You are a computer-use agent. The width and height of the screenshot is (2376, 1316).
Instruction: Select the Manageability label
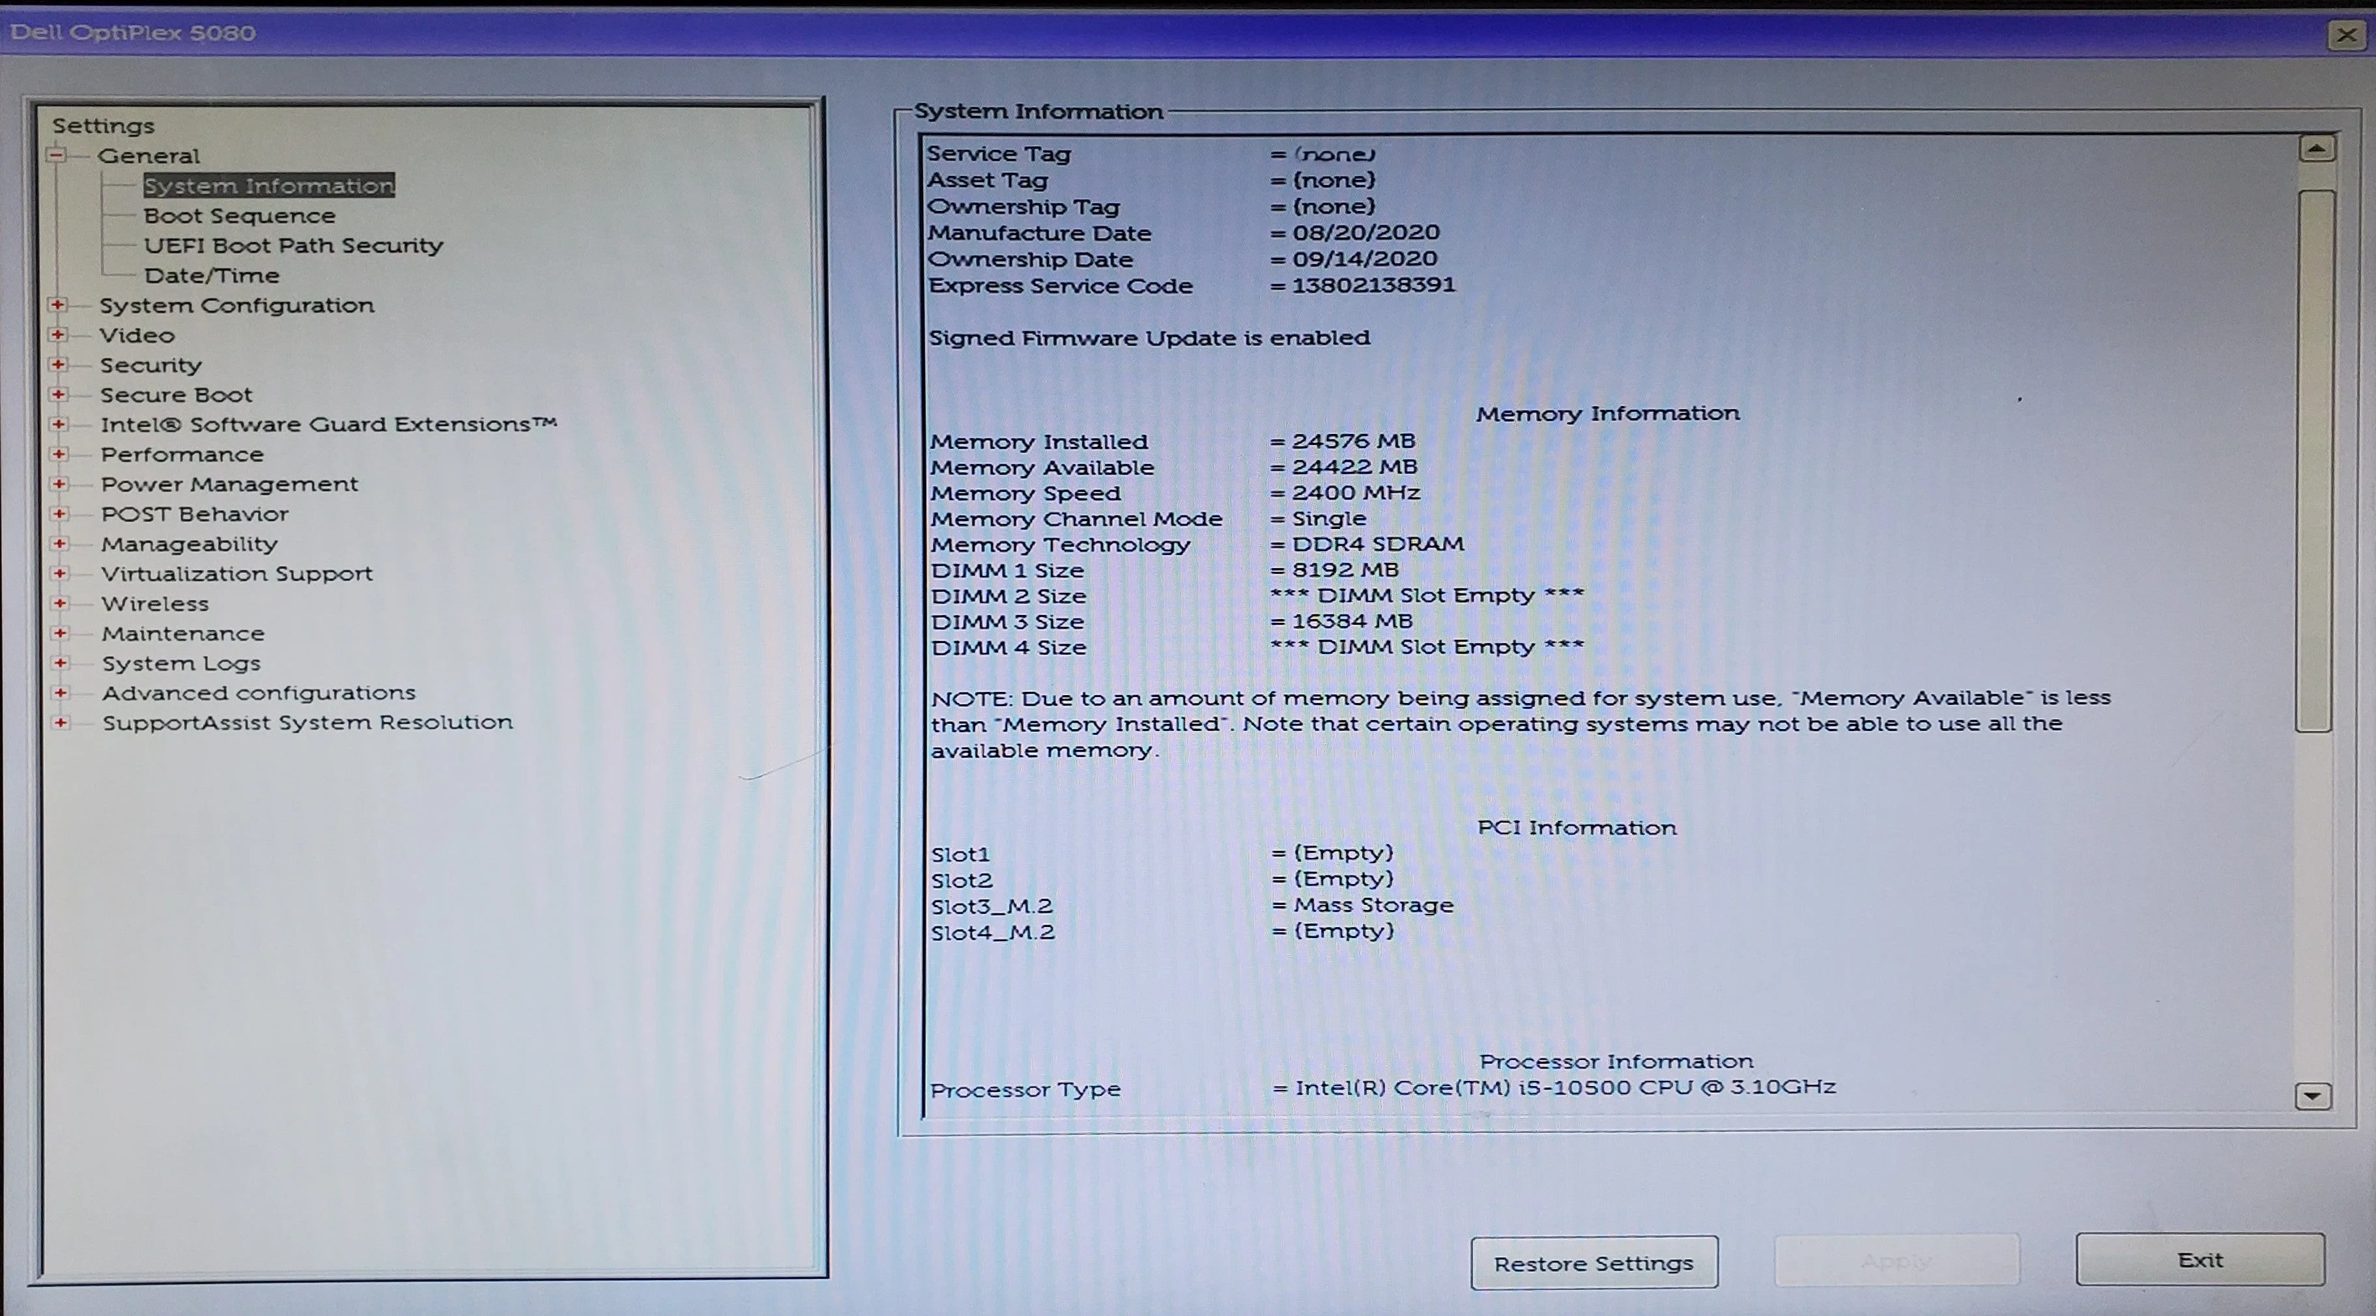coord(189,544)
